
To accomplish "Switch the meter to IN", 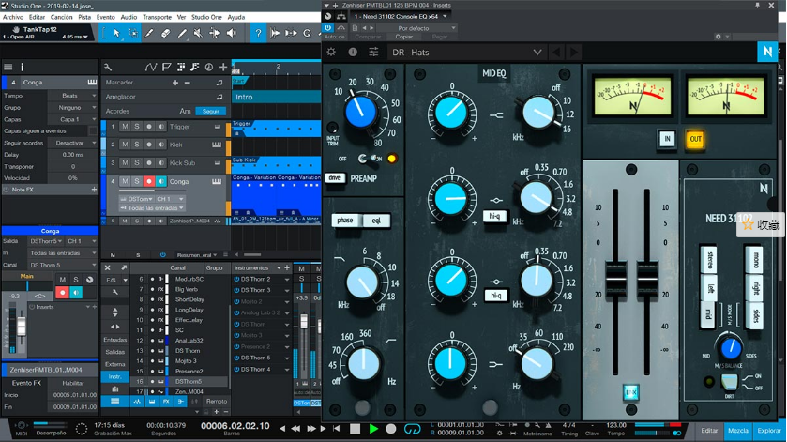I will point(667,139).
